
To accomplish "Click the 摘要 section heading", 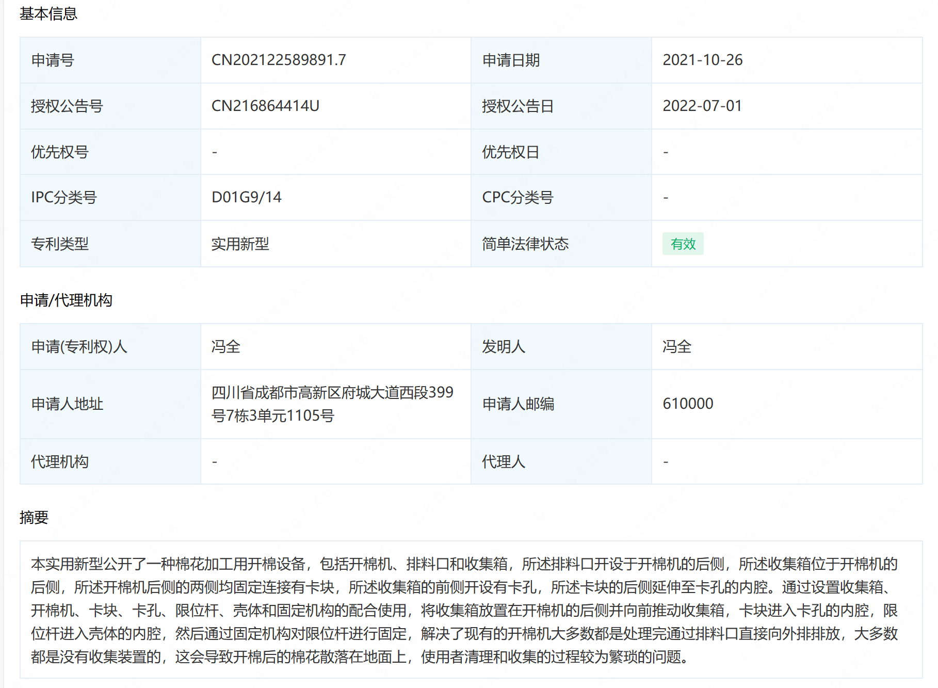I will click(x=34, y=517).
